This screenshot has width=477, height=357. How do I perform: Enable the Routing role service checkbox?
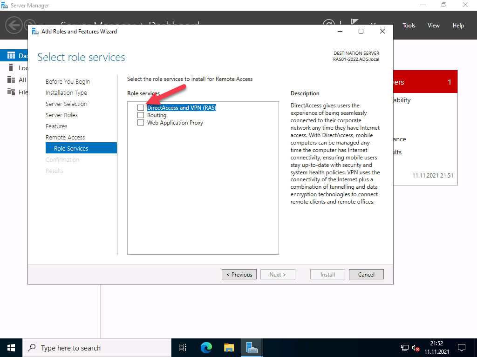141,115
